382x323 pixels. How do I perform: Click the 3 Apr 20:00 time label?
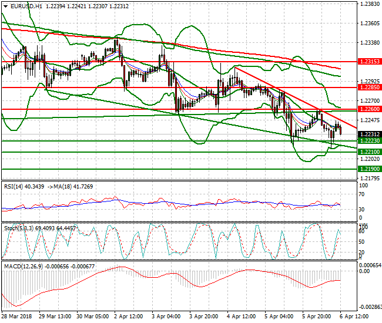[204, 317]
